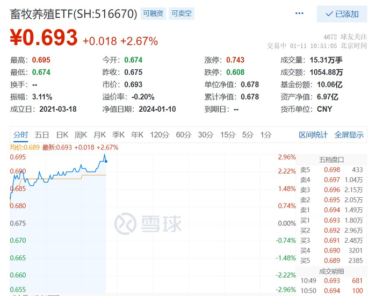The image size is (376, 296).
Task: Click the 成交额 value 1054.88万
Action: pos(326,72)
